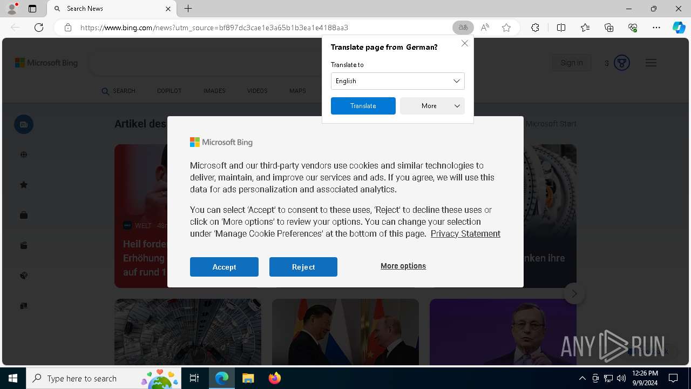Accept cookies in the Bing dialog
691x389 pixels.
pyautogui.click(x=224, y=267)
